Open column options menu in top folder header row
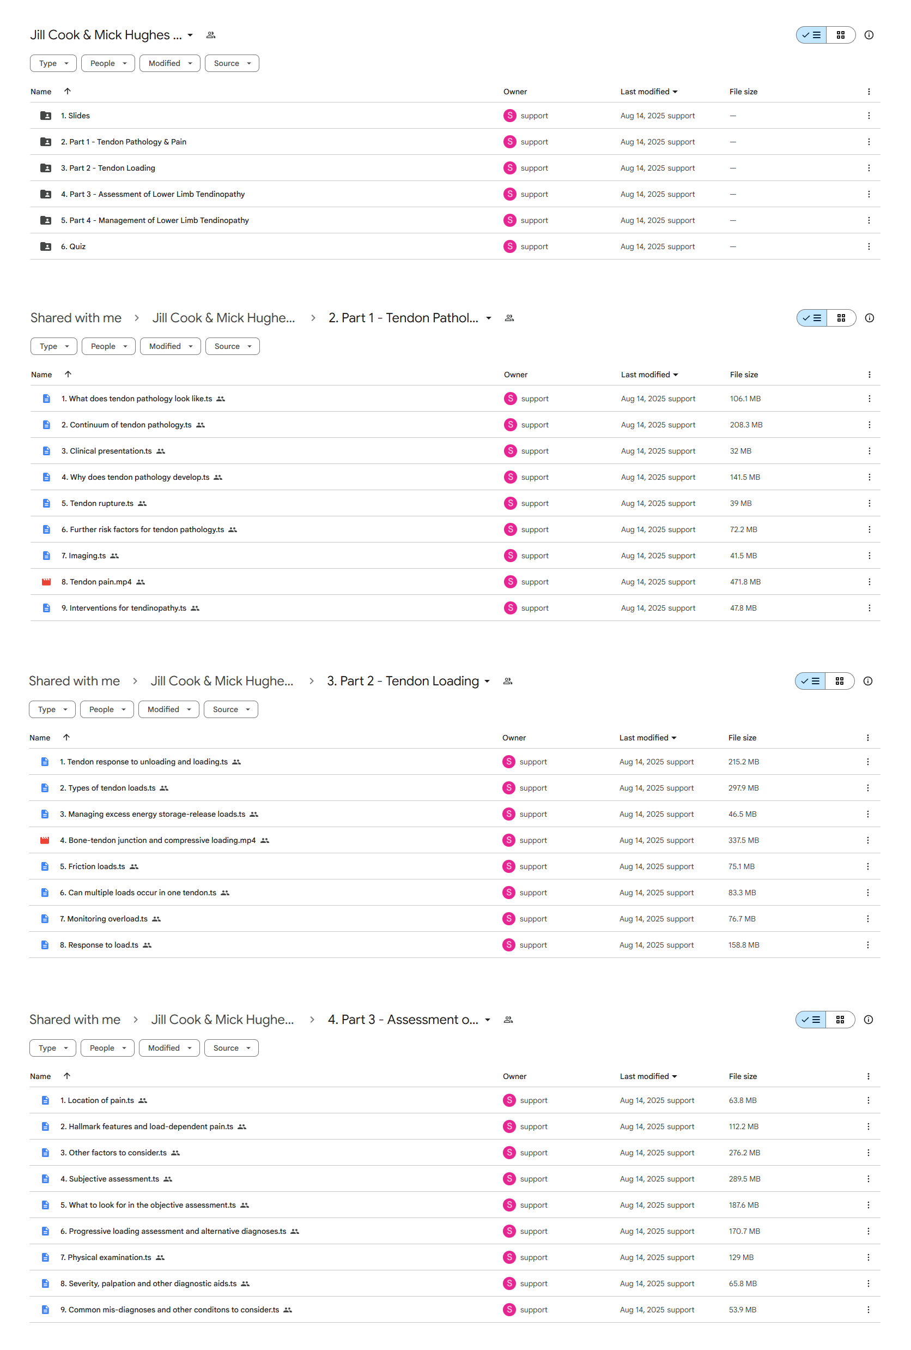The image size is (911, 1350). click(869, 92)
